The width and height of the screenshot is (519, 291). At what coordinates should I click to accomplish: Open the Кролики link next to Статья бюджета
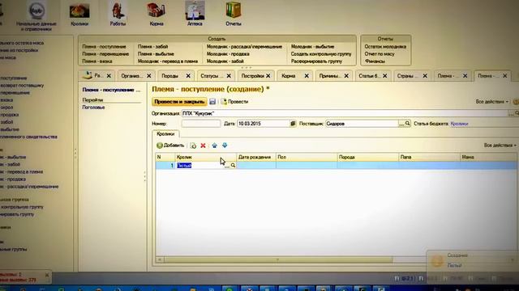point(459,124)
